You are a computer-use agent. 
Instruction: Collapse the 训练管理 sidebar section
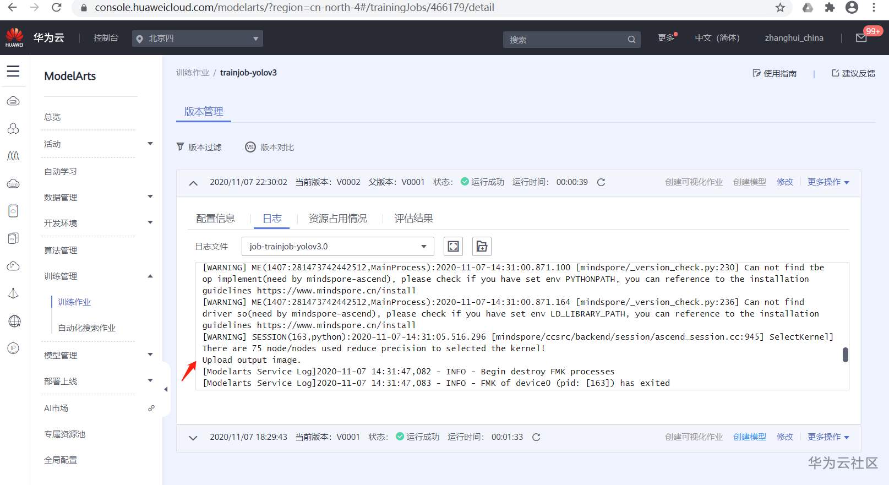tap(150, 276)
